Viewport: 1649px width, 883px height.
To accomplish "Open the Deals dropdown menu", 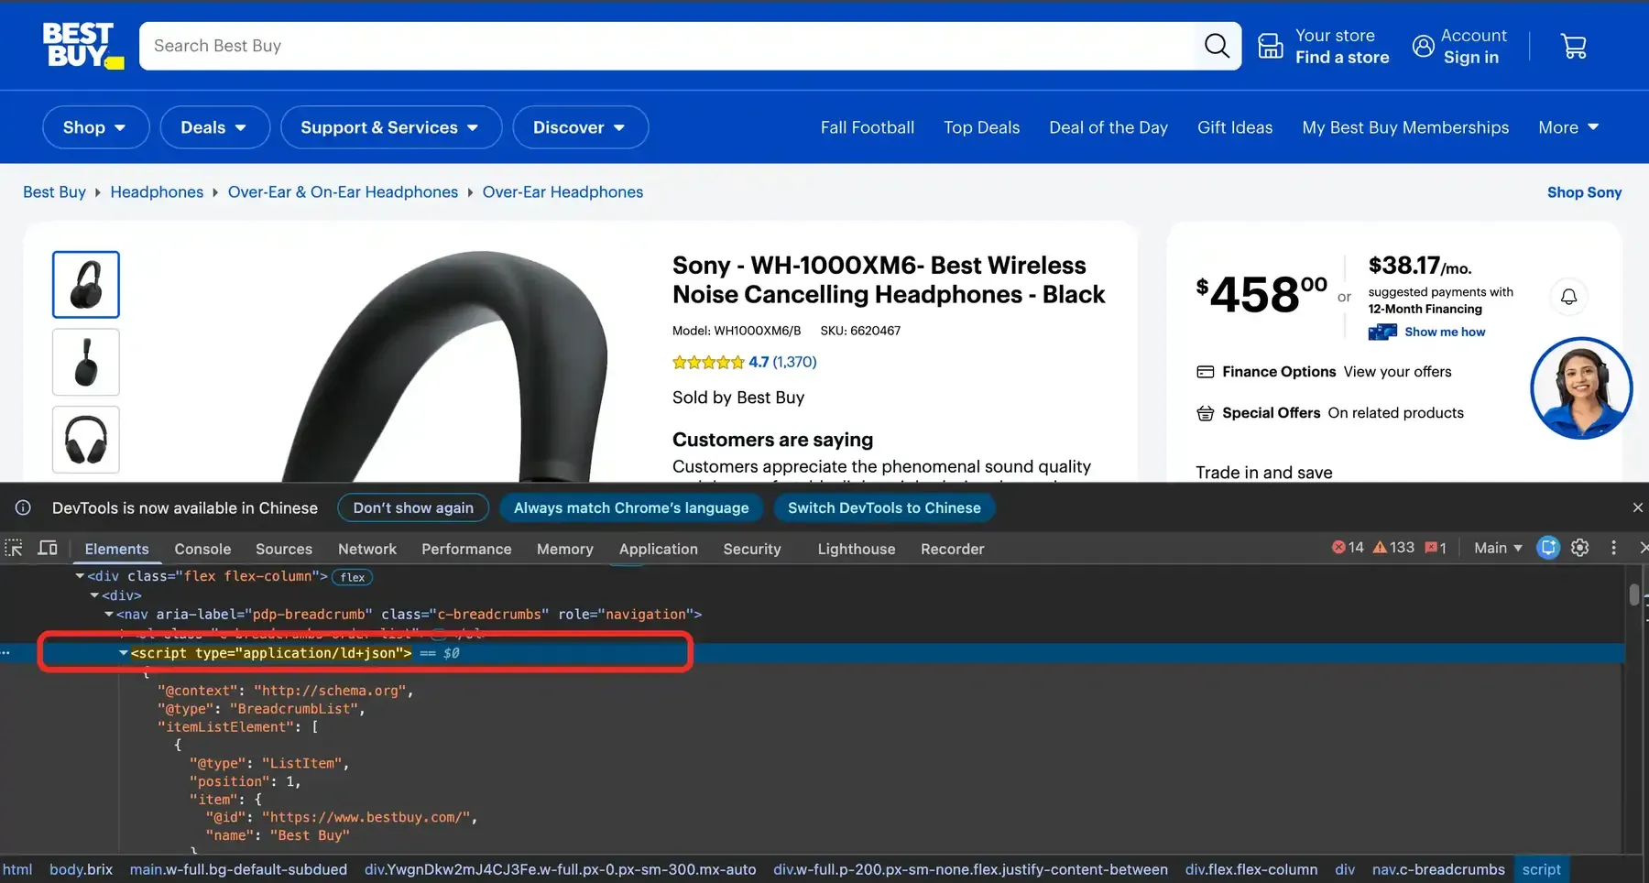I will pyautogui.click(x=215, y=127).
